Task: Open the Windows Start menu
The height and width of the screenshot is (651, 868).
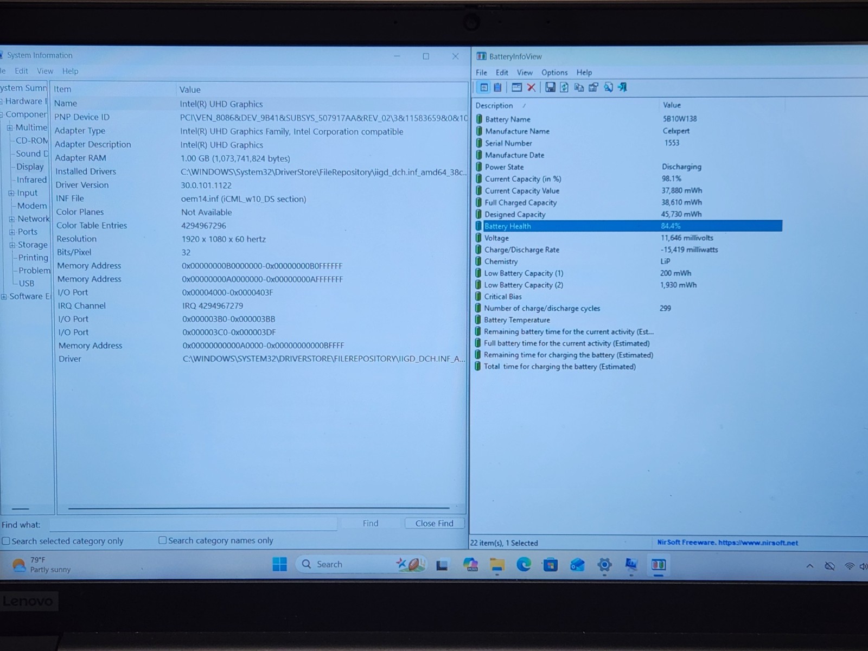Action: [279, 564]
